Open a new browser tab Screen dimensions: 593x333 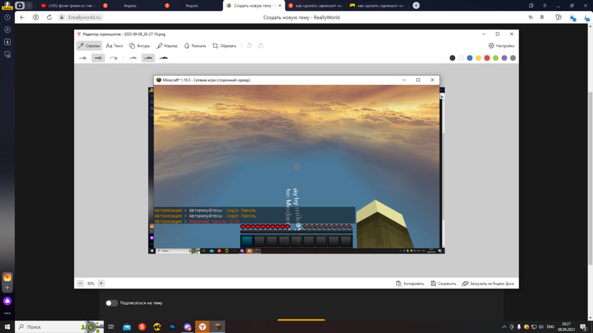tap(416, 5)
